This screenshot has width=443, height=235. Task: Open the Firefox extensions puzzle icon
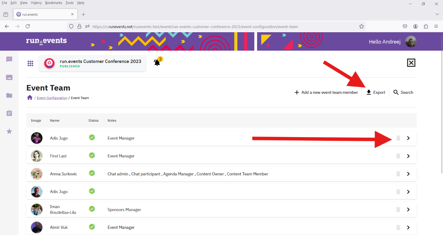(426, 27)
